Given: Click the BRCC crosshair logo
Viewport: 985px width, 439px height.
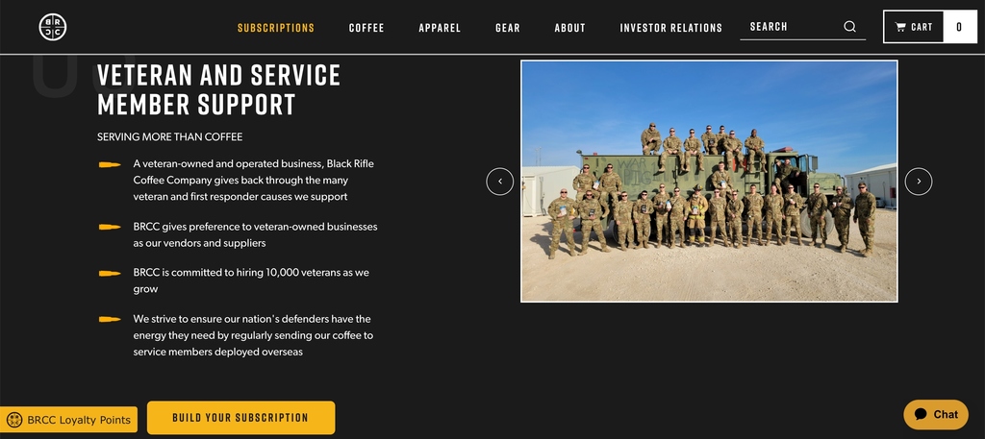Looking at the screenshot, I should [x=53, y=27].
